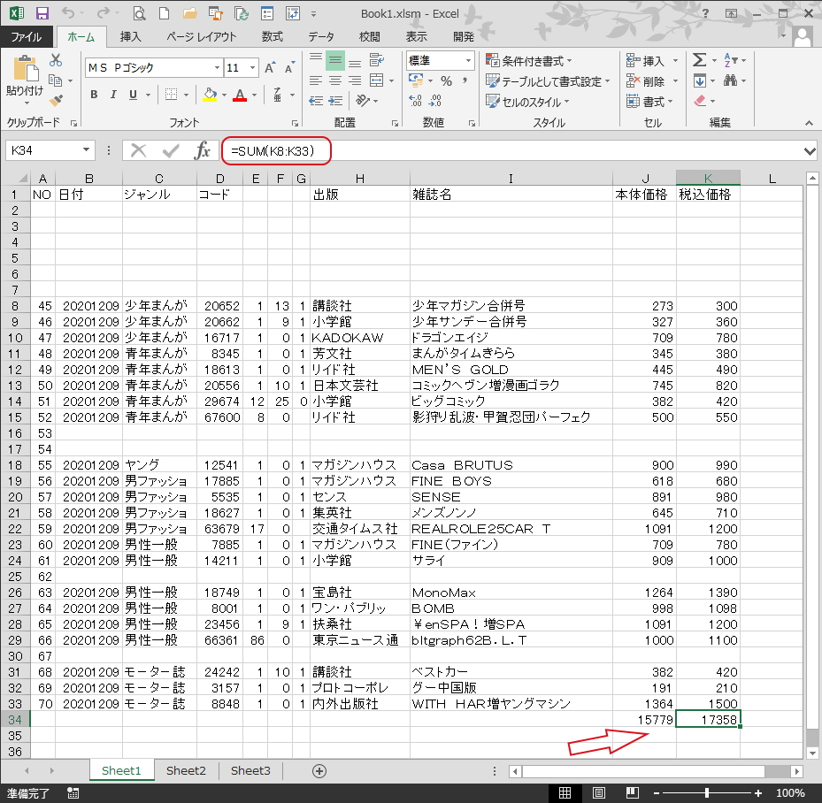Open the Sheet2 worksheet tab
Image resolution: width=822 pixels, height=803 pixels.
[x=186, y=770]
